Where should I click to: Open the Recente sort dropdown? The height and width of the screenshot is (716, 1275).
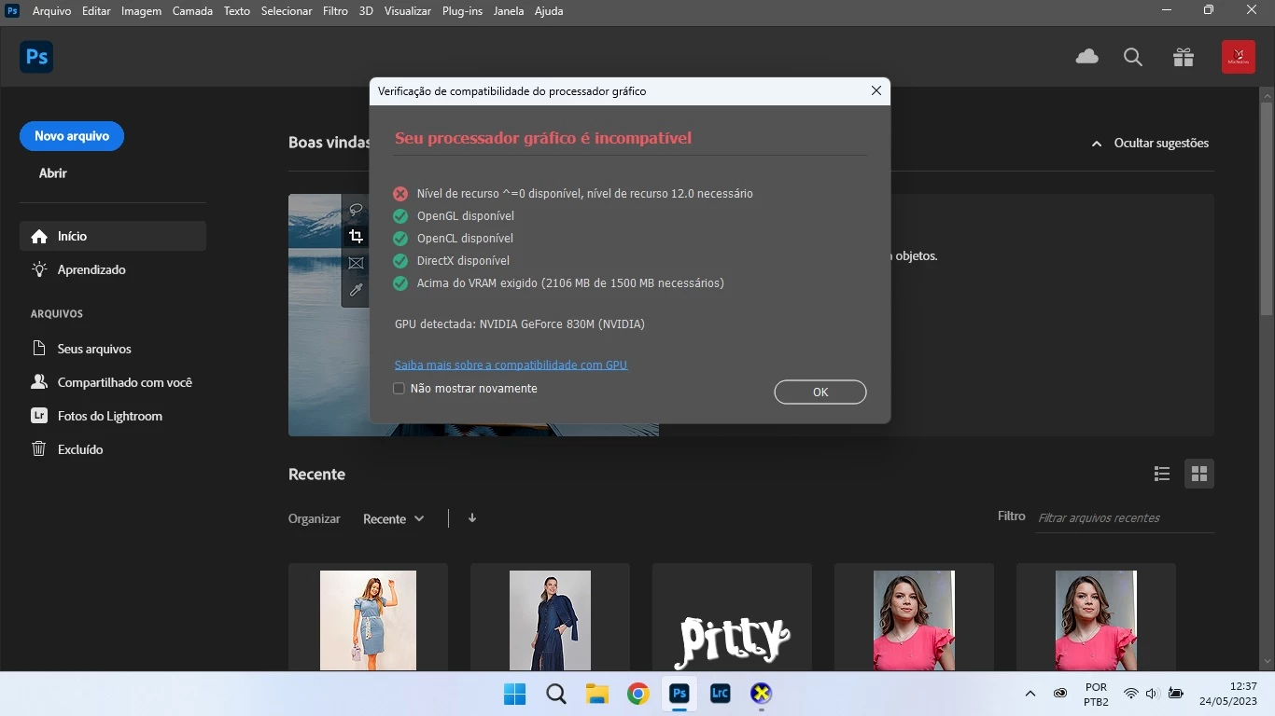point(393,518)
